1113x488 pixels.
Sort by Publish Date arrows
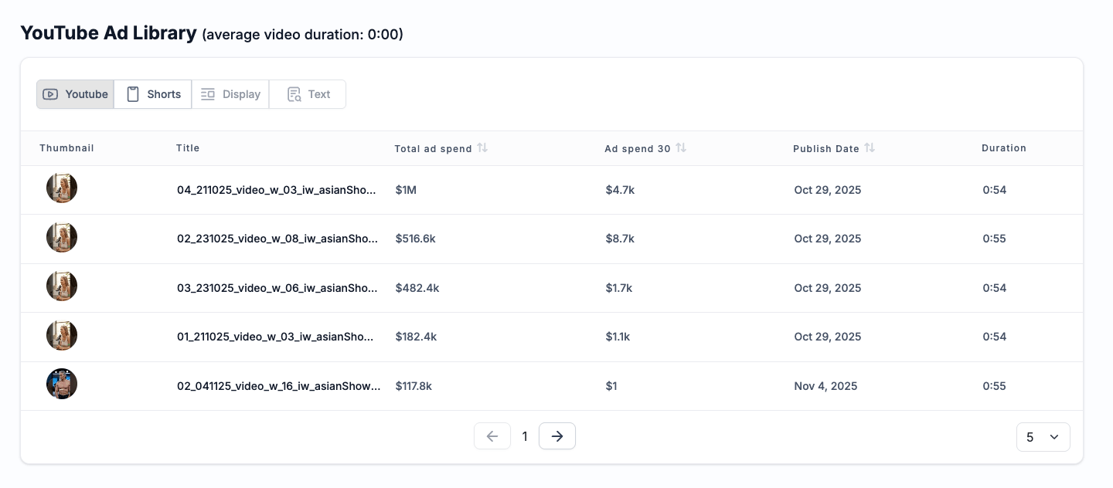click(x=870, y=147)
